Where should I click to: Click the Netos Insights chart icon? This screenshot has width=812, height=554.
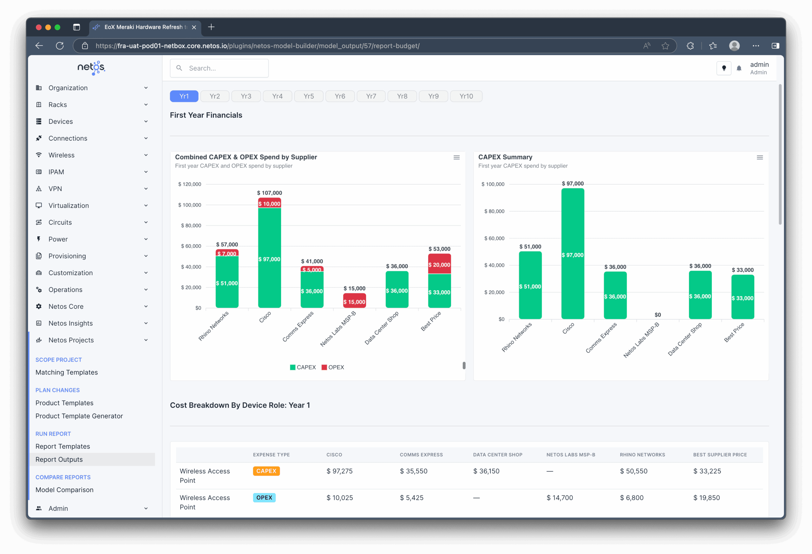point(39,323)
